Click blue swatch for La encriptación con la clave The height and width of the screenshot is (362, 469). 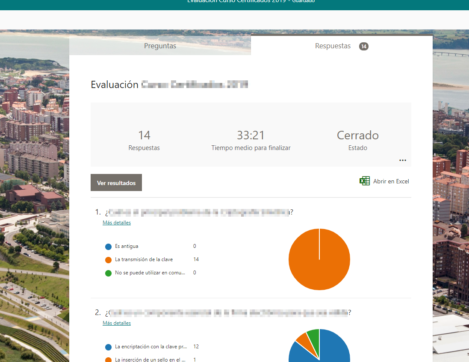pos(108,347)
